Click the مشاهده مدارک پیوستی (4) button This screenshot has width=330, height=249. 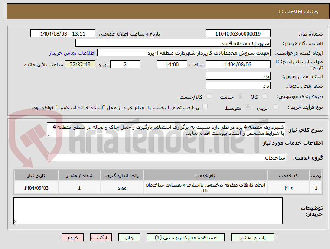(186, 237)
